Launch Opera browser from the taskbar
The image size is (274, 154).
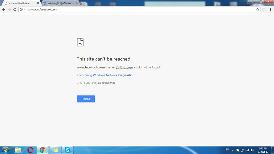pos(30,150)
